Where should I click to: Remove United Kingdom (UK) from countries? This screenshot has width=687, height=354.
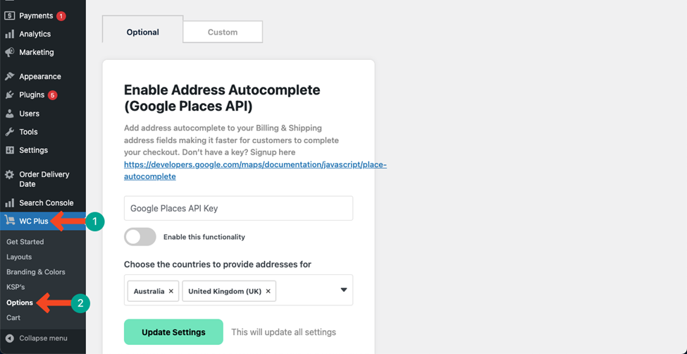268,291
